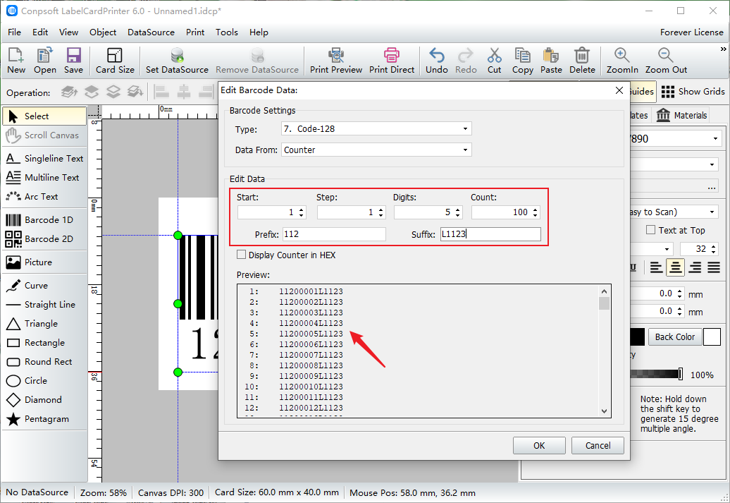The image size is (730, 503).
Task: Click Set DataSource toolbar icon
Action: 177,61
